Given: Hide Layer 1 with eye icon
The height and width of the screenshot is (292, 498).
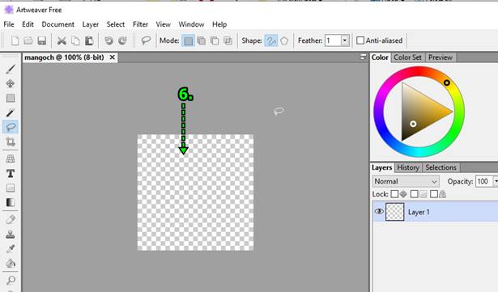Looking at the screenshot, I should [379, 211].
